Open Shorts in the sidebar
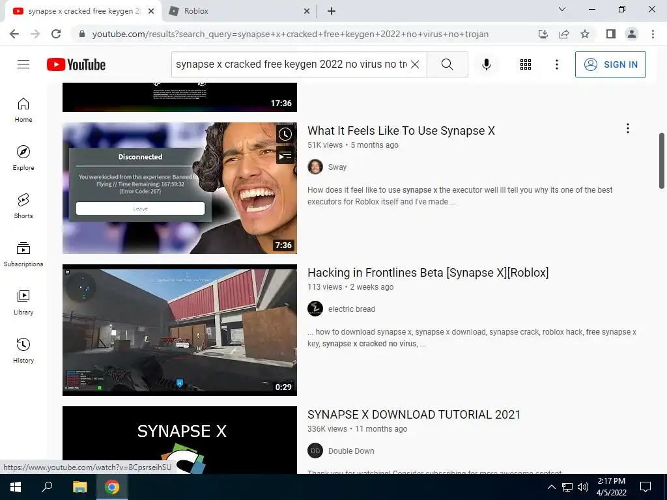 (23, 206)
